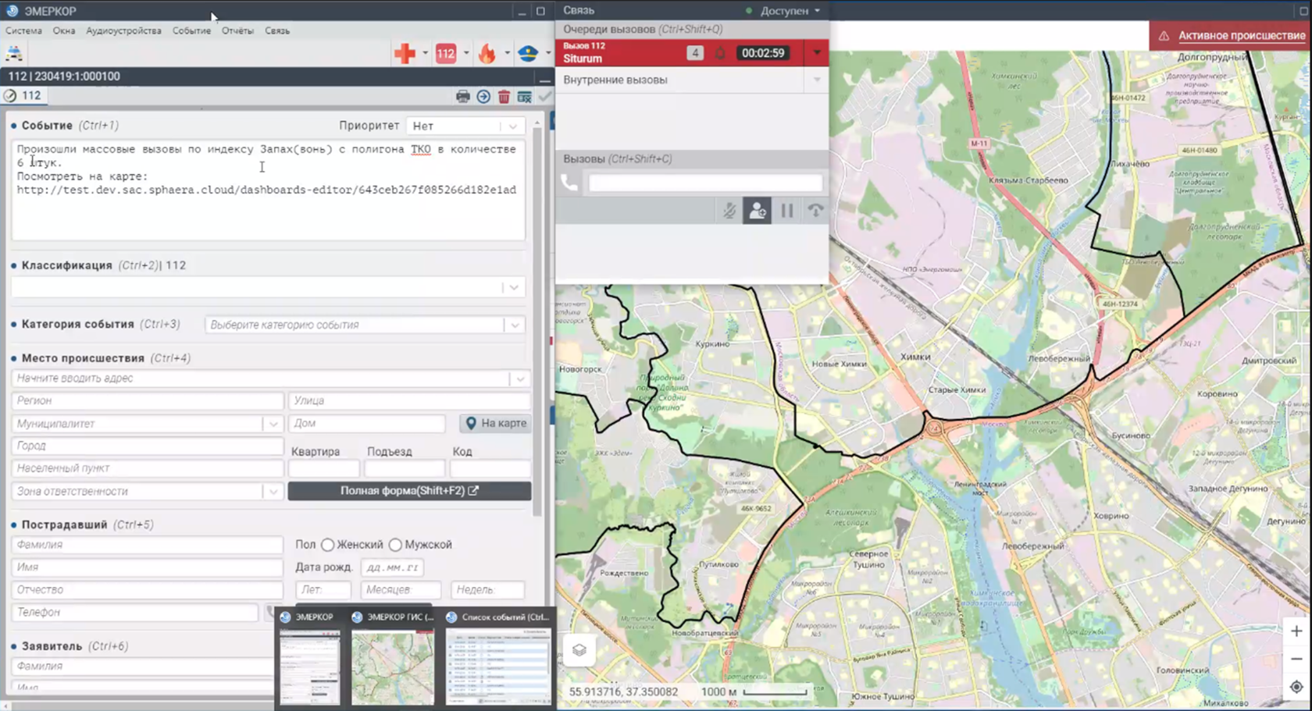Click the victim's Фамилия field
Screen dimensions: 1312x711
click(147, 545)
